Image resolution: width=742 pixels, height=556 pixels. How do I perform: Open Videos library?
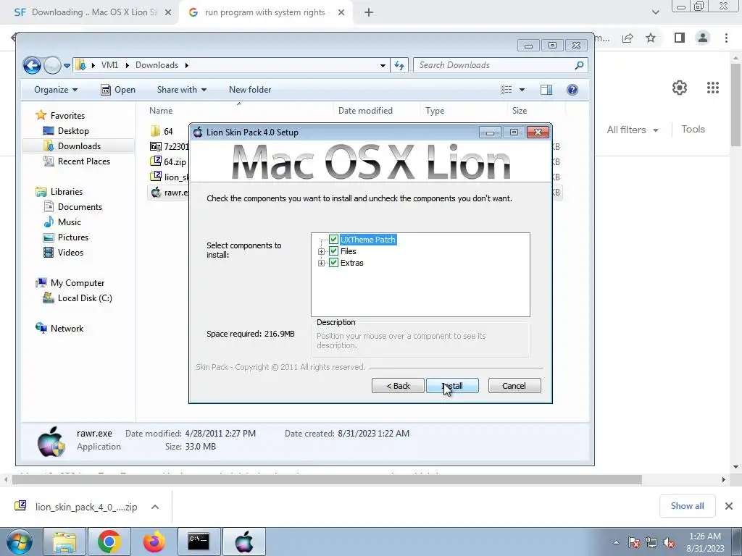click(70, 253)
